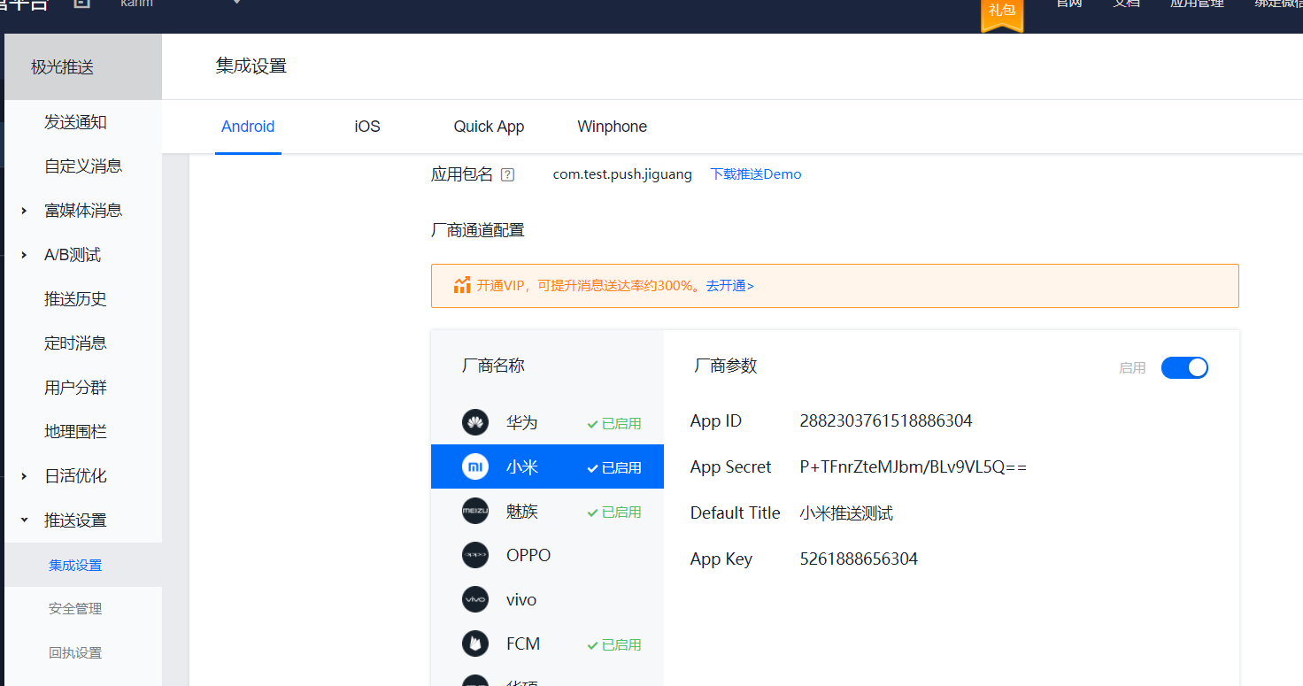This screenshot has width=1303, height=686.
Task: Toggle the 启用 switch for vendor parameters
Action: 1184,367
